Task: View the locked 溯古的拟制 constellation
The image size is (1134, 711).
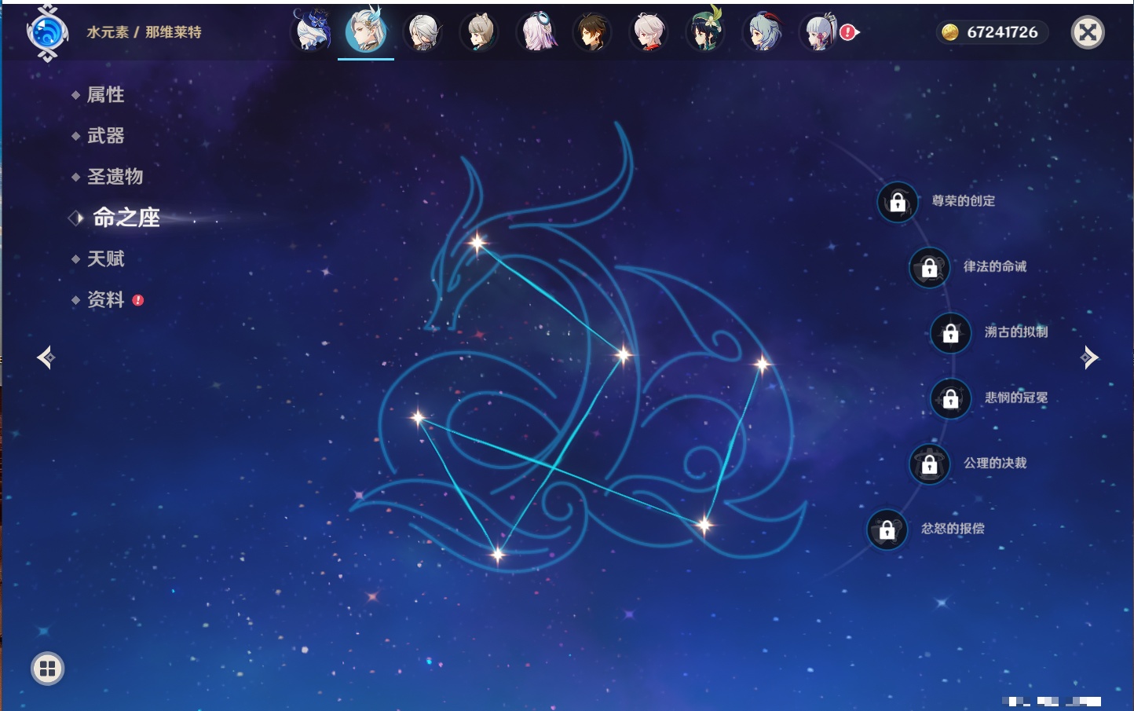Action: (950, 333)
